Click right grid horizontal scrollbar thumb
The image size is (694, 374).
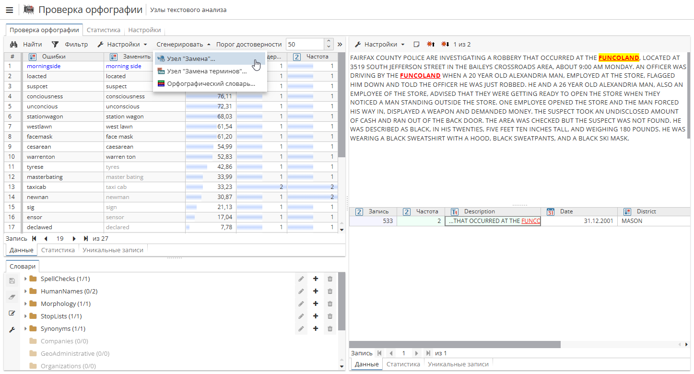(x=455, y=344)
